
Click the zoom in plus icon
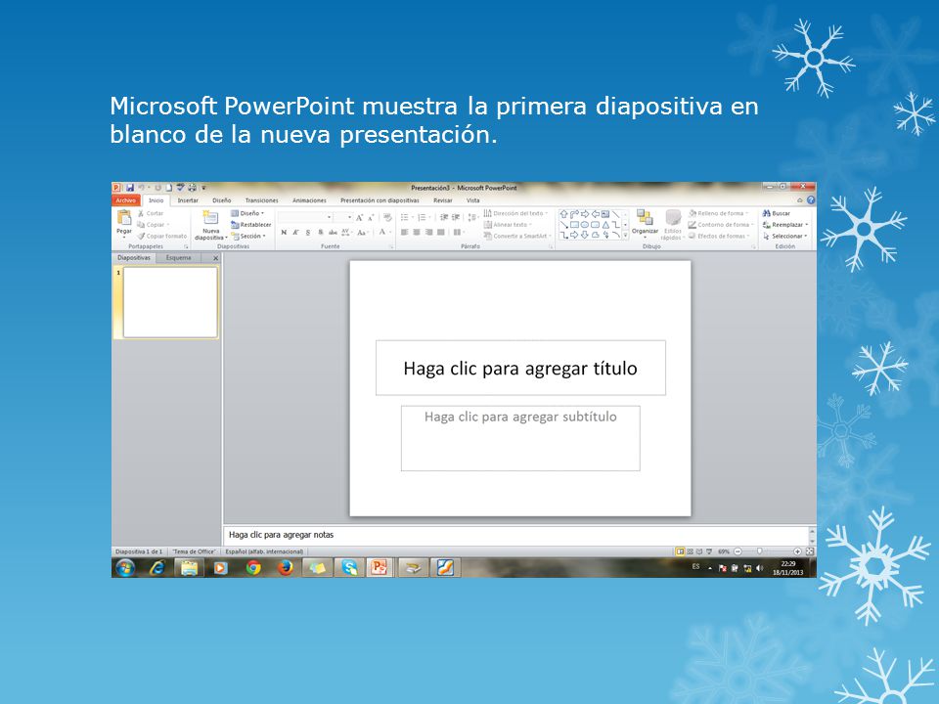[797, 551]
